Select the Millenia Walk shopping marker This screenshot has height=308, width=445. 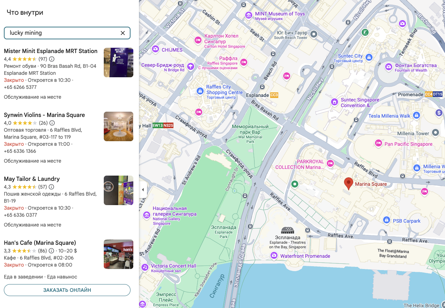pyautogui.click(x=417, y=168)
